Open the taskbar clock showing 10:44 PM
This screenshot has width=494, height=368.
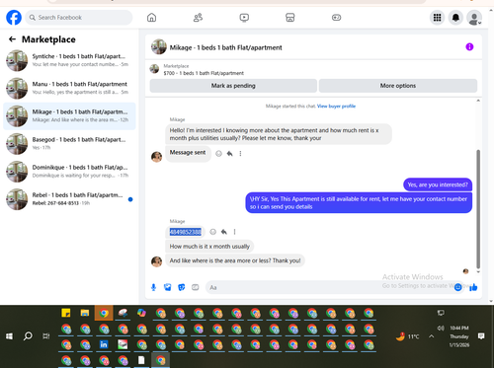pos(459,336)
